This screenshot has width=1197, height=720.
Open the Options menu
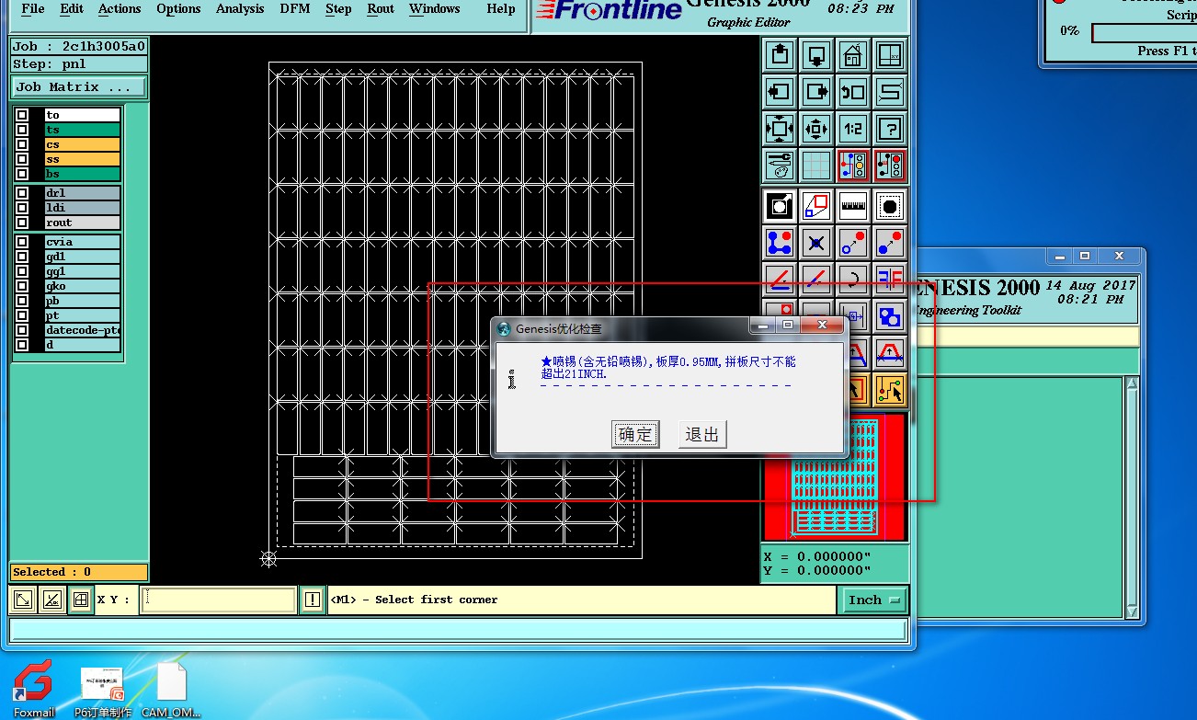coord(178,9)
